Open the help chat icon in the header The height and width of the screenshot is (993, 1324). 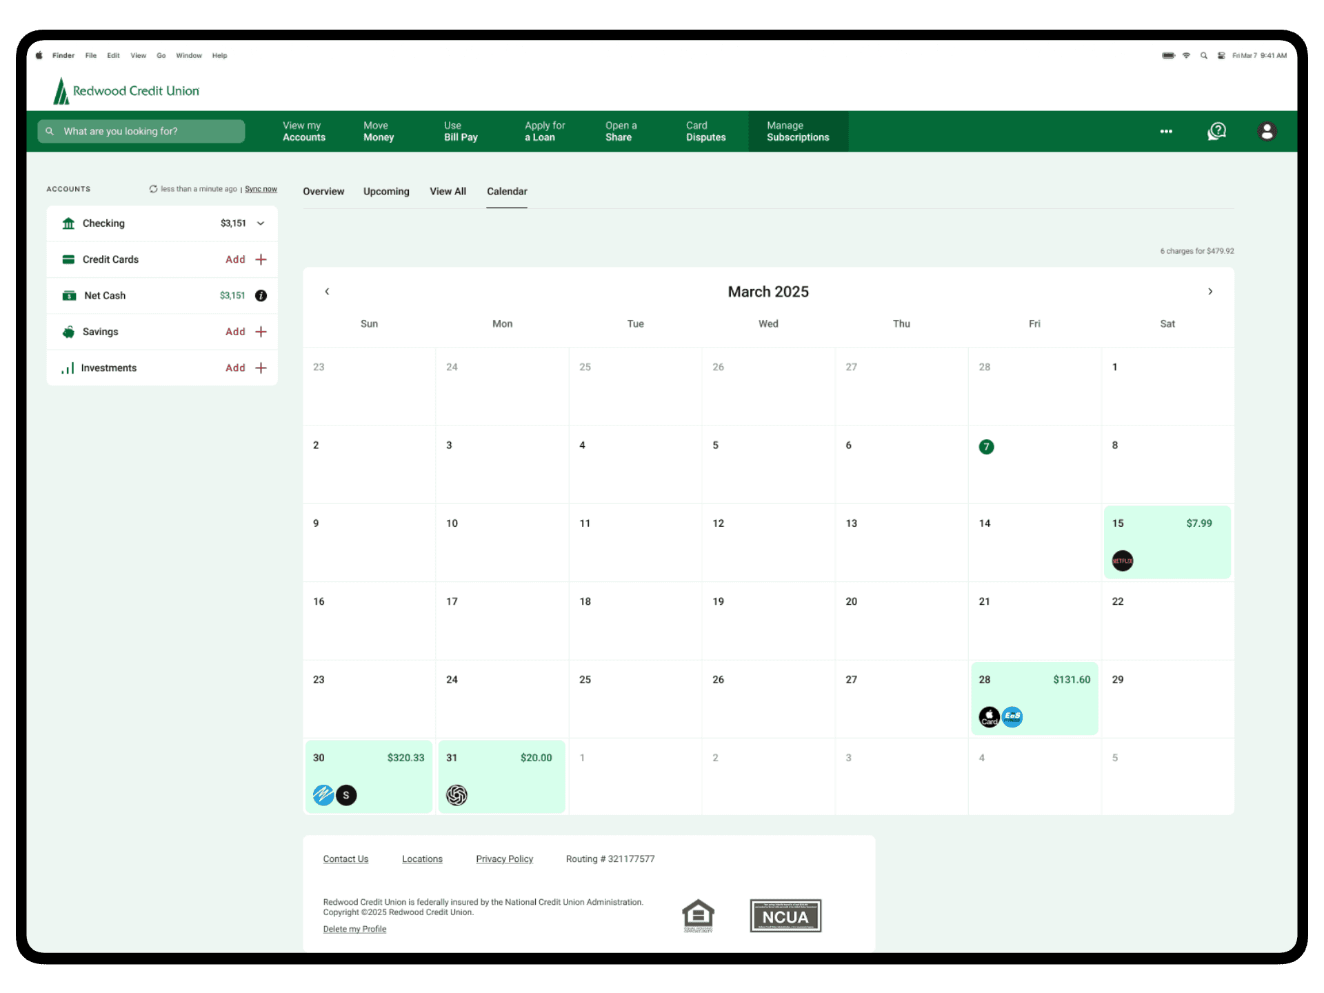coord(1217,131)
